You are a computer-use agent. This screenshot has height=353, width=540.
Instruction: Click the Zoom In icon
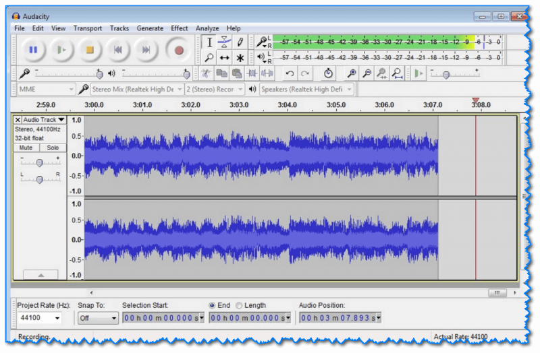click(351, 73)
